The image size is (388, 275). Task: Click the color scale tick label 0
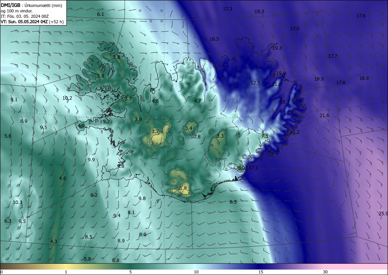2,272
